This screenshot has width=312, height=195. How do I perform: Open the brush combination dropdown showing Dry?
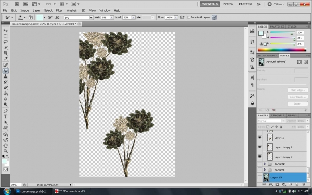pos(79,18)
